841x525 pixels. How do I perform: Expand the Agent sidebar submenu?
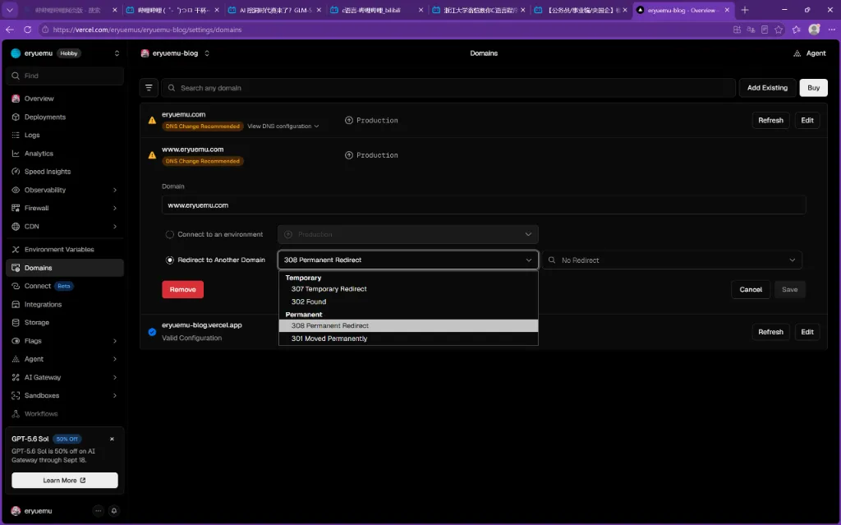[x=115, y=359]
